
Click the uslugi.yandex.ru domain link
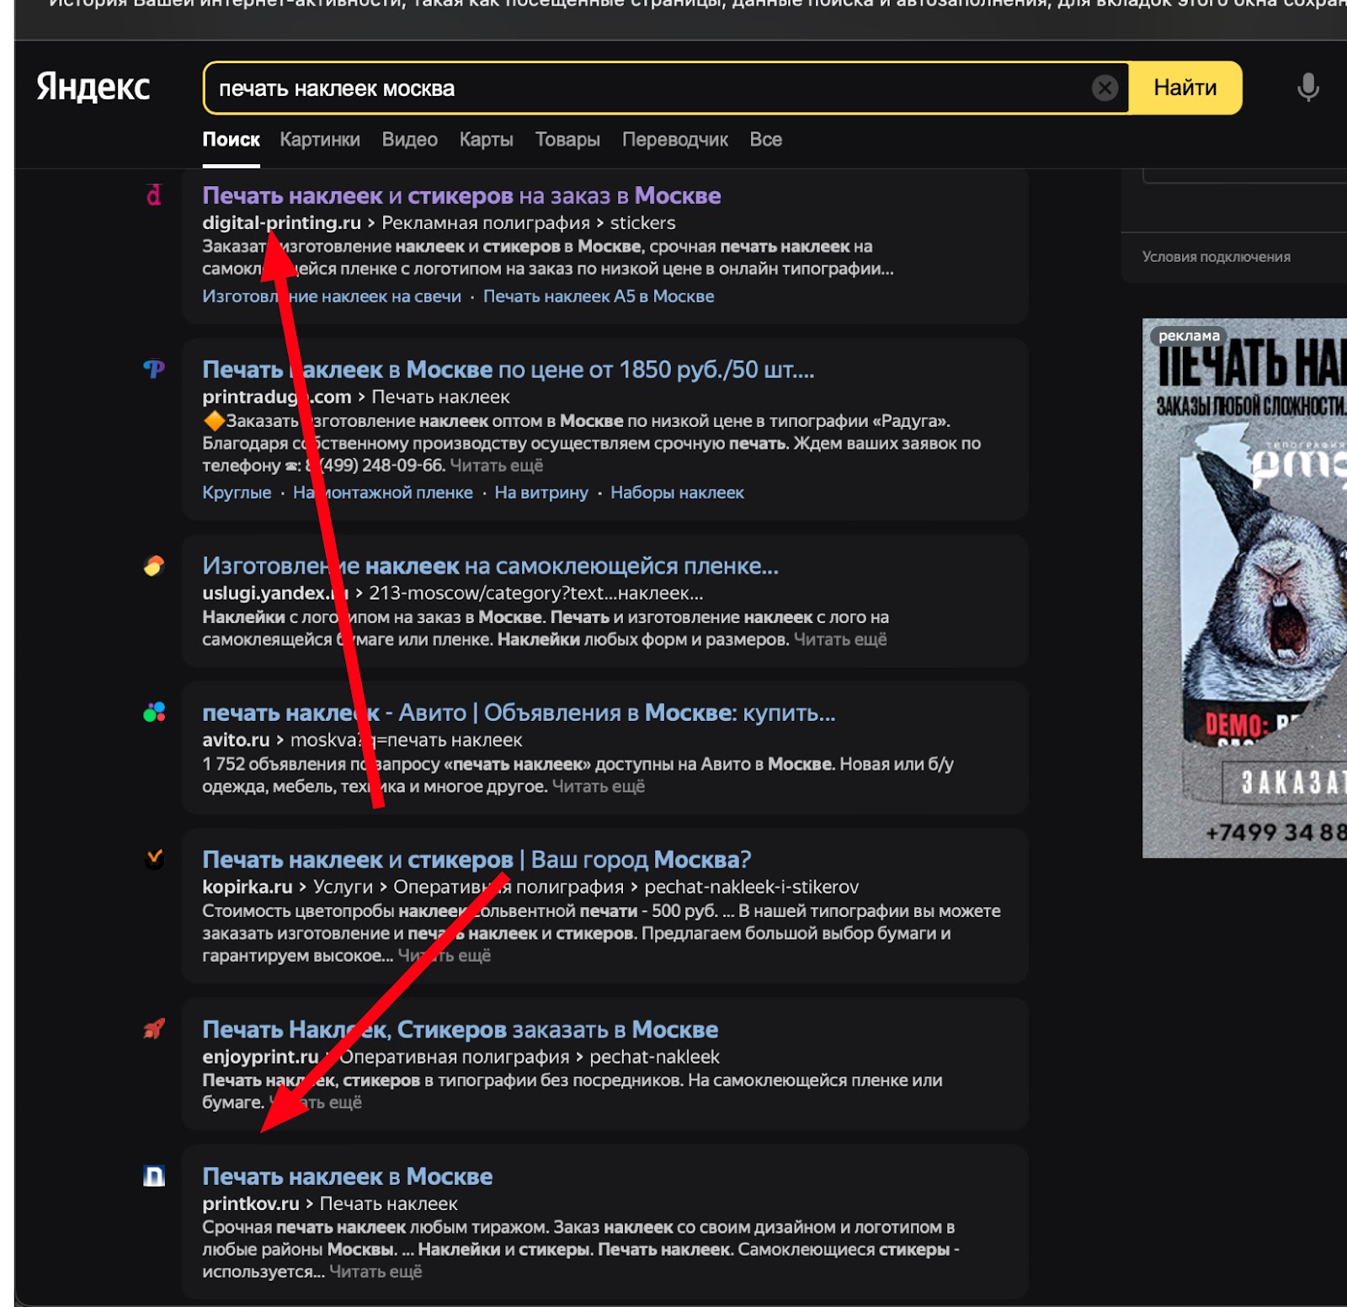(275, 593)
